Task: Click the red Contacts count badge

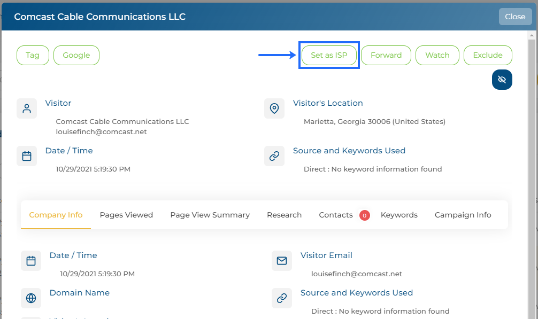Action: coord(364,215)
